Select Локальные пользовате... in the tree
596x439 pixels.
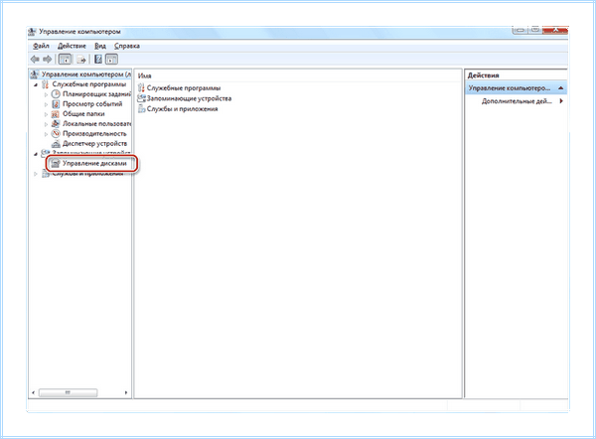click(96, 123)
